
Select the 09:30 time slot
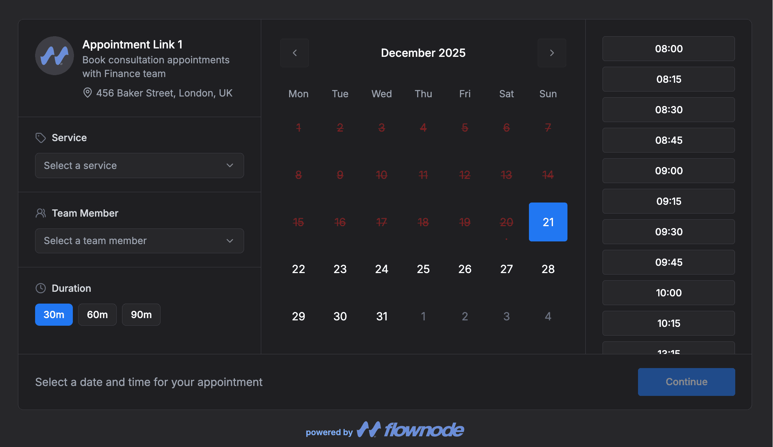click(x=669, y=232)
